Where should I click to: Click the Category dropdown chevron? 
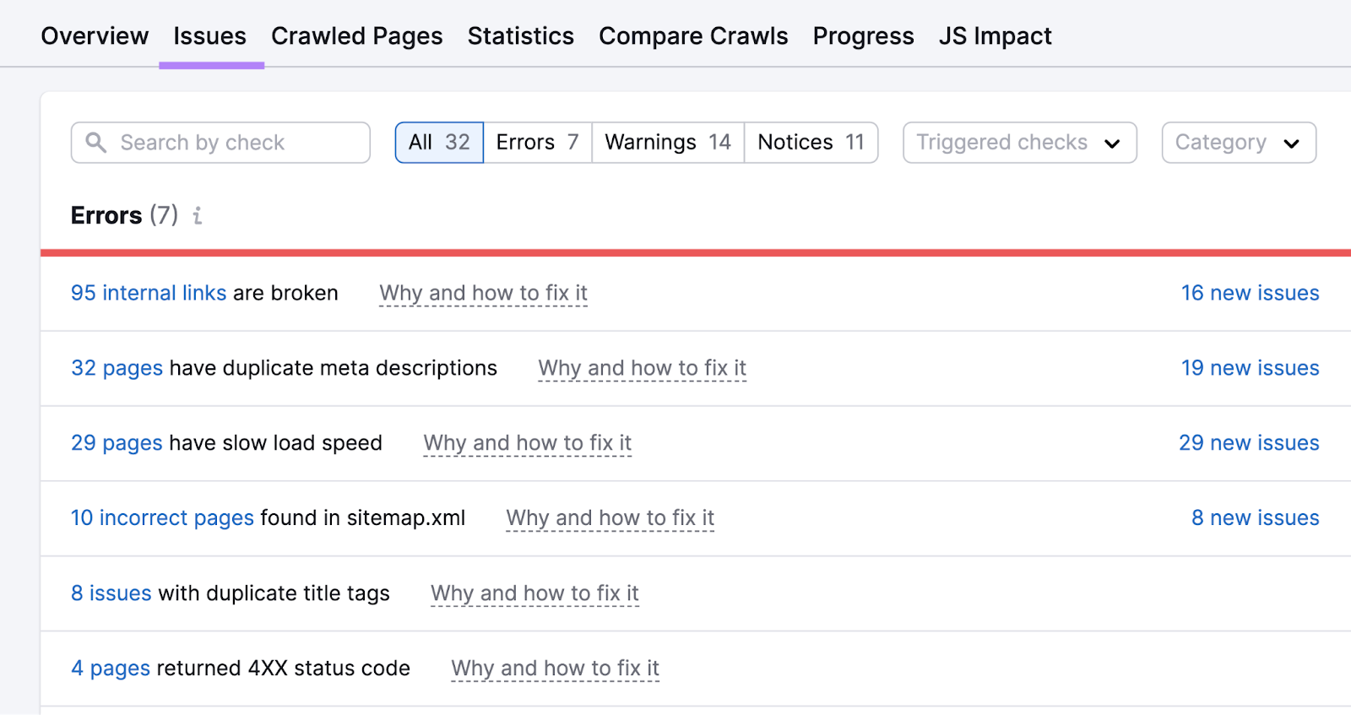pyautogui.click(x=1291, y=143)
